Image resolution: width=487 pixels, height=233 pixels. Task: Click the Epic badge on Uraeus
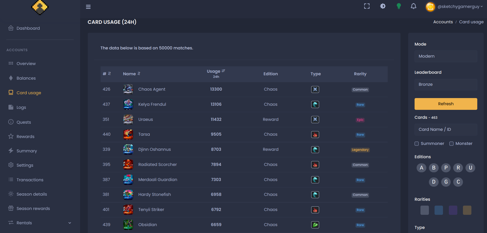tap(360, 120)
